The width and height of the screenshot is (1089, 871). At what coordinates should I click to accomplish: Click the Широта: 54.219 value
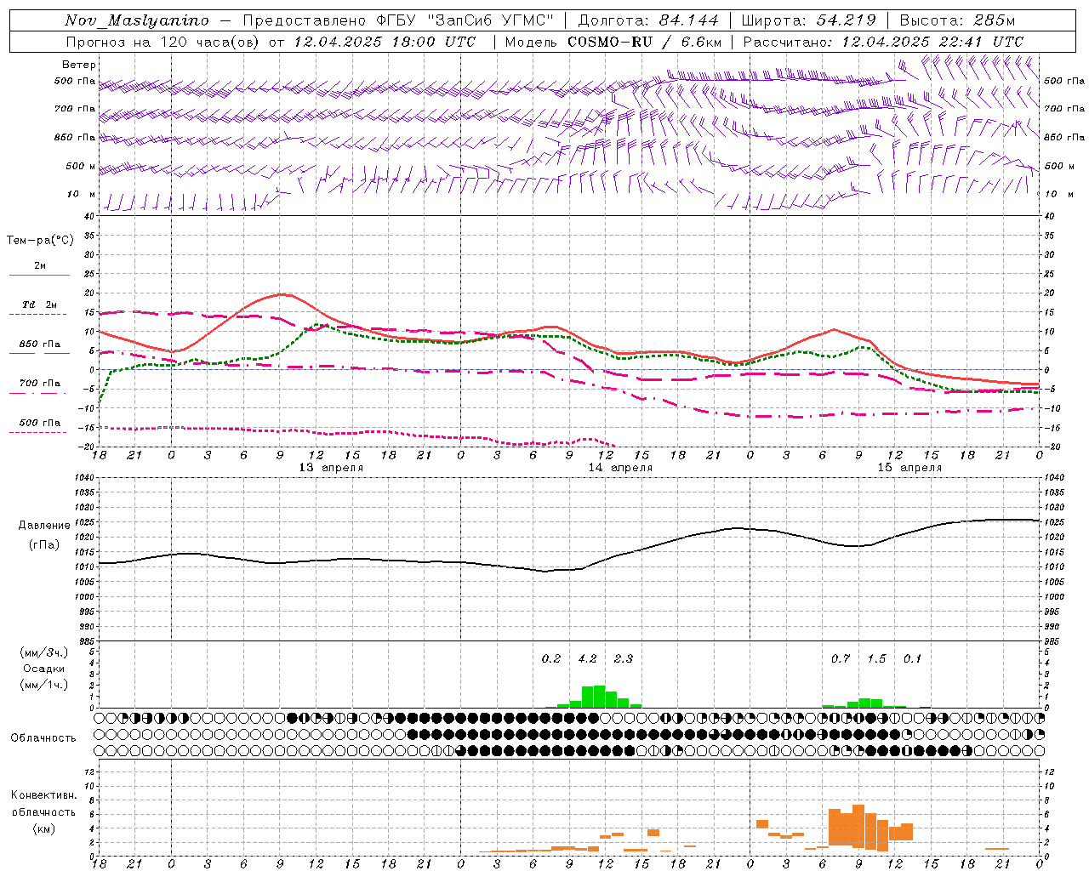coord(808,20)
